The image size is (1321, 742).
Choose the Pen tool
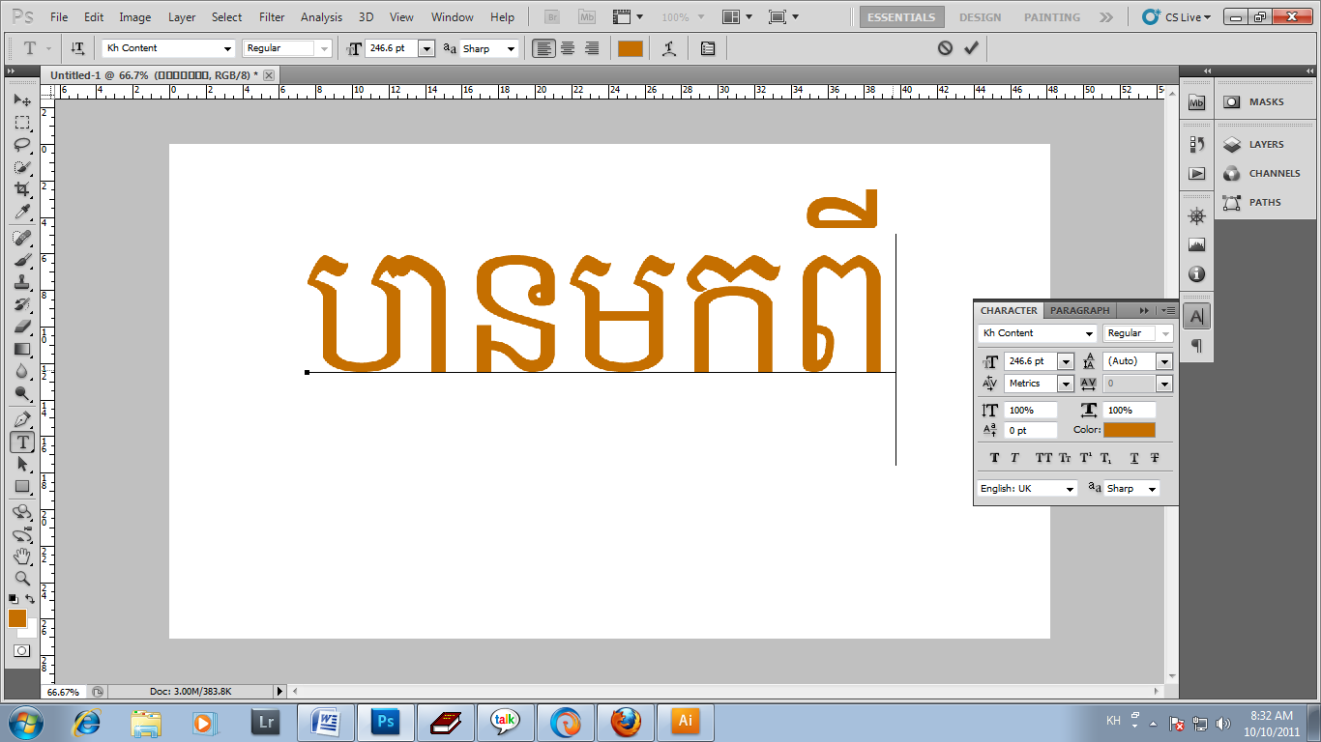click(21, 419)
